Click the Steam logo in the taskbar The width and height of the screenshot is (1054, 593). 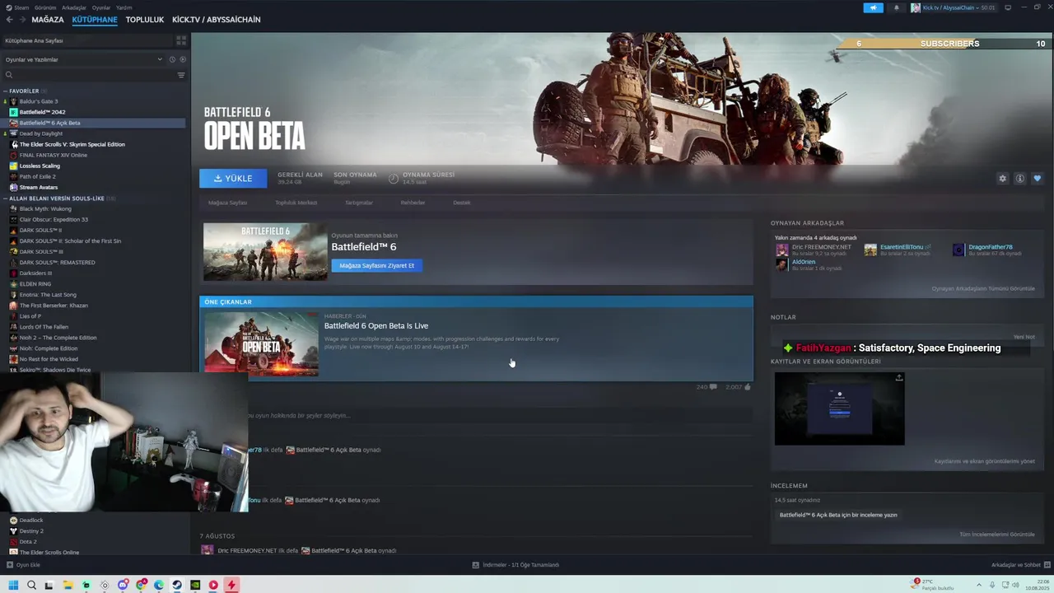(x=176, y=585)
